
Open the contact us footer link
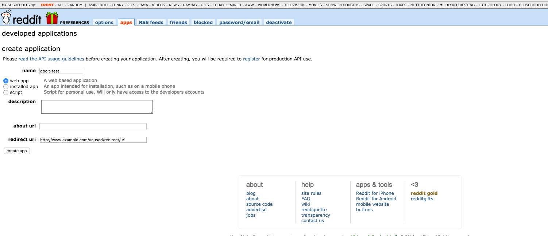coord(313,221)
